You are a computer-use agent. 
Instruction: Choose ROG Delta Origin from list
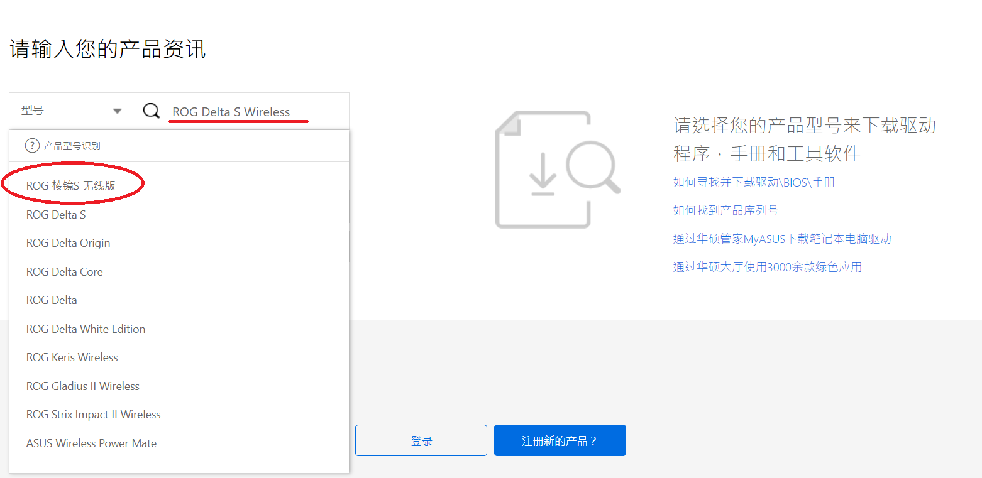[x=68, y=243]
